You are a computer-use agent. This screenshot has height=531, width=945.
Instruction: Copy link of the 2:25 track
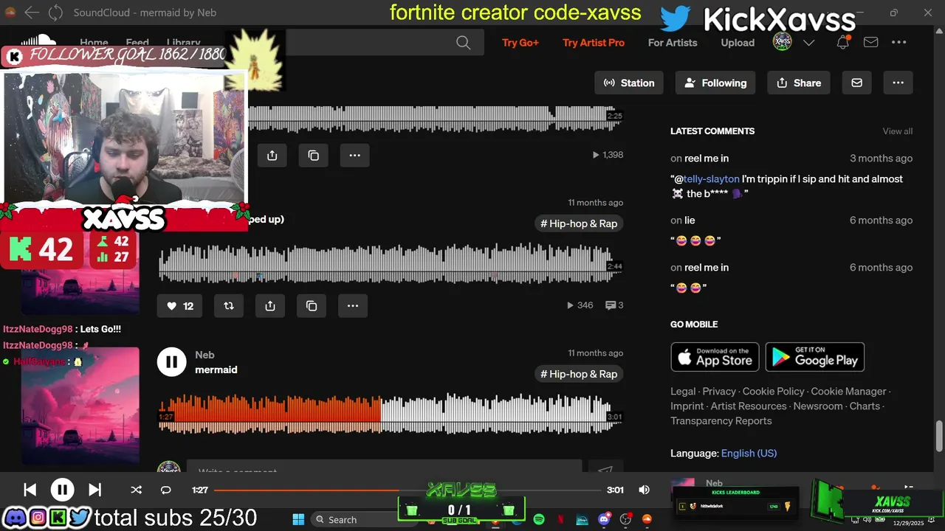point(313,155)
